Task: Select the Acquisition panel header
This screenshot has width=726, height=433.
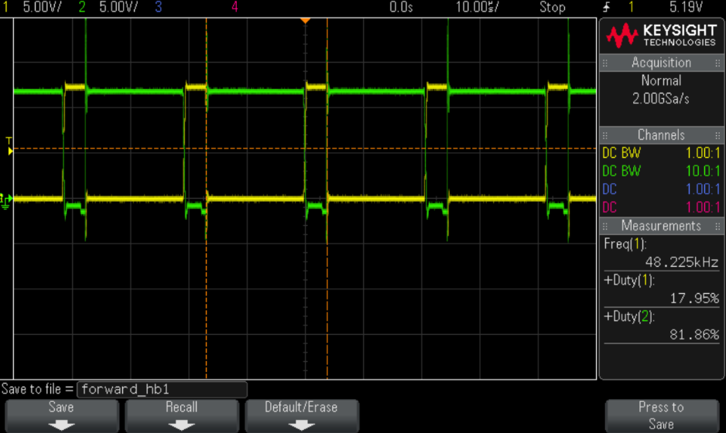Action: point(662,63)
